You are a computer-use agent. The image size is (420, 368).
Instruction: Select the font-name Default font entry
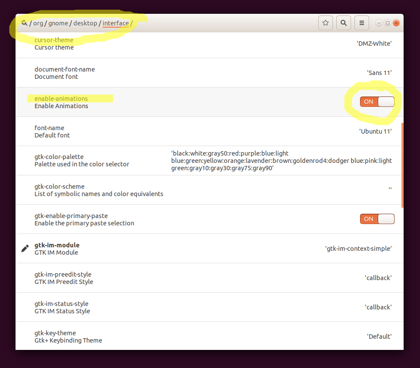tap(52, 131)
